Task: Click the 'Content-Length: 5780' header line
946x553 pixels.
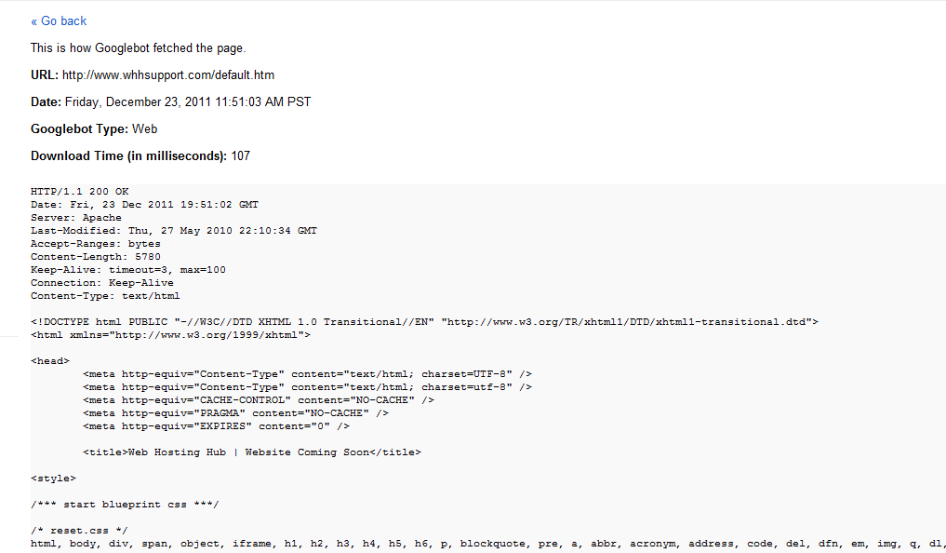Action: click(x=95, y=257)
